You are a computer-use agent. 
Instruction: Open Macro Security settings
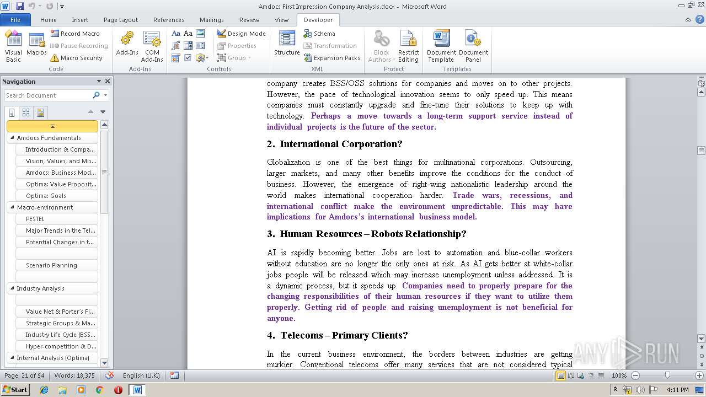tap(76, 58)
